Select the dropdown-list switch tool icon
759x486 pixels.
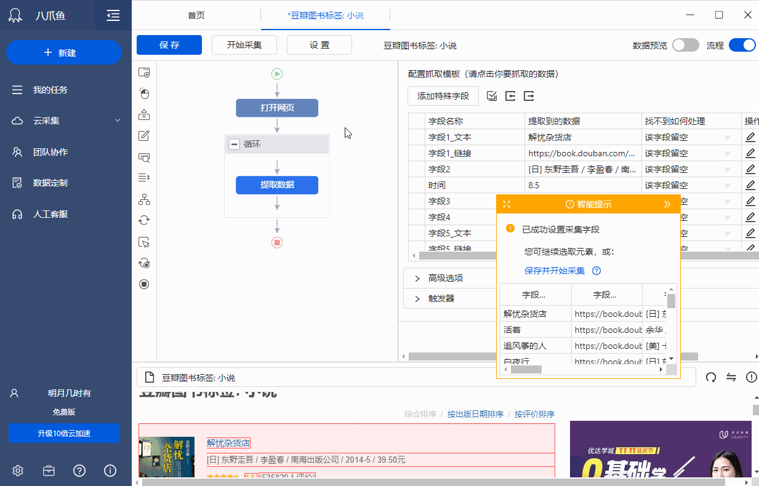click(x=144, y=178)
